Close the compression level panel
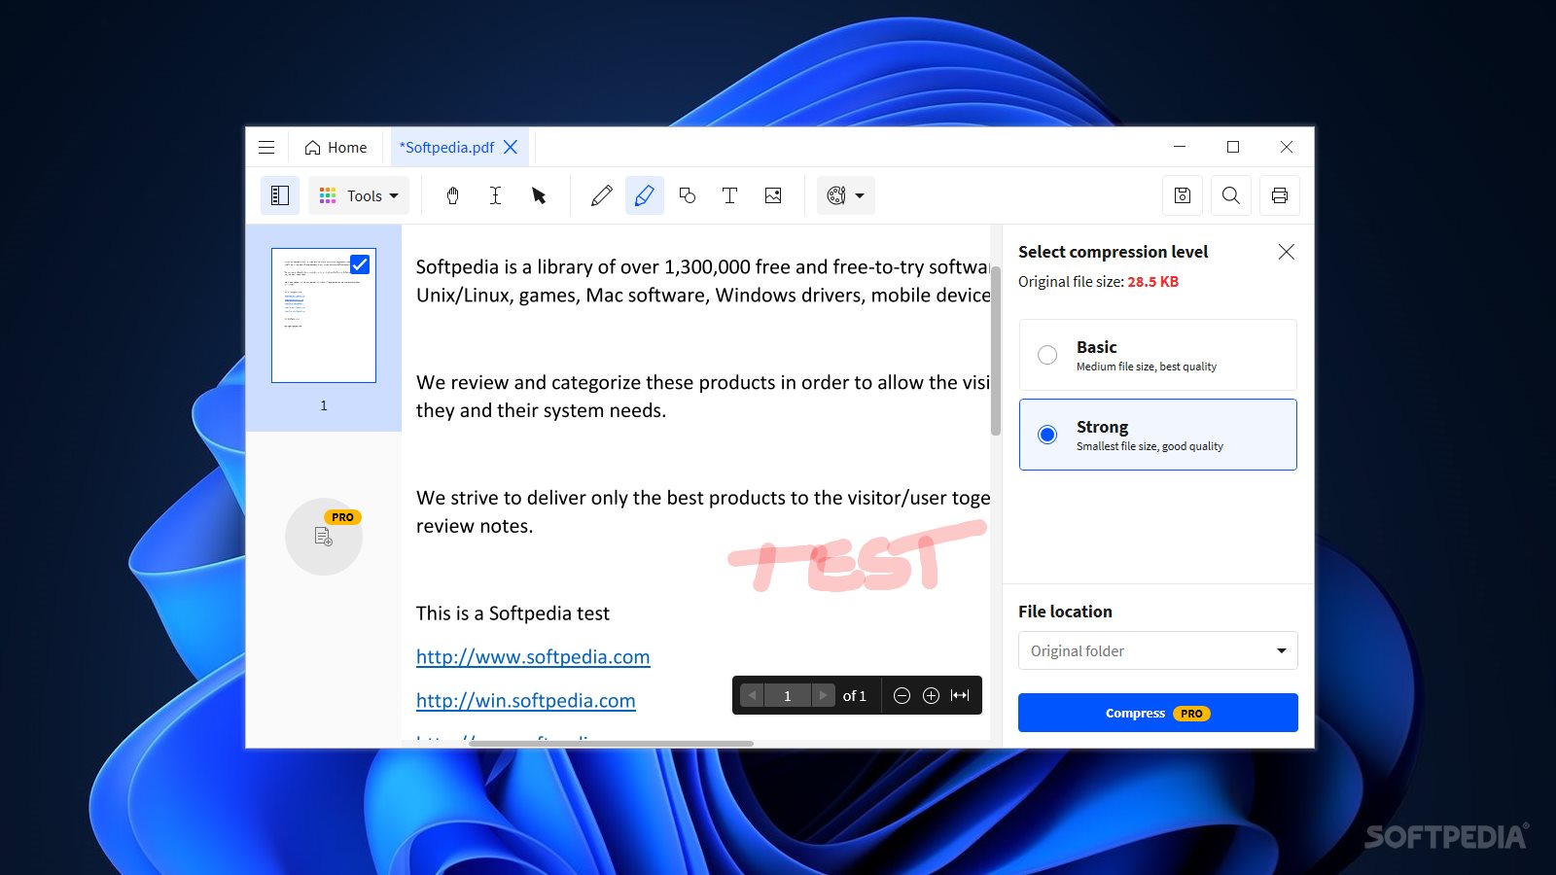 click(x=1287, y=252)
